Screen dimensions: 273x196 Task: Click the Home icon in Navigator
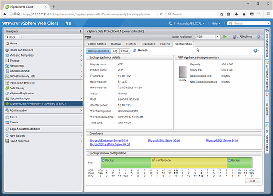[7, 43]
